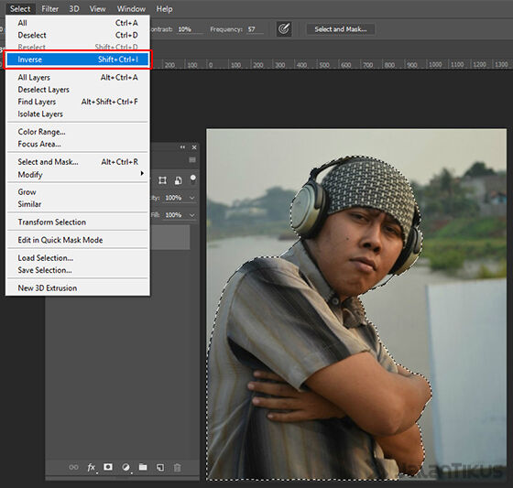513x488 pixels.
Task: Expand the Opacity 100% dropdown arrow
Action: click(192, 198)
